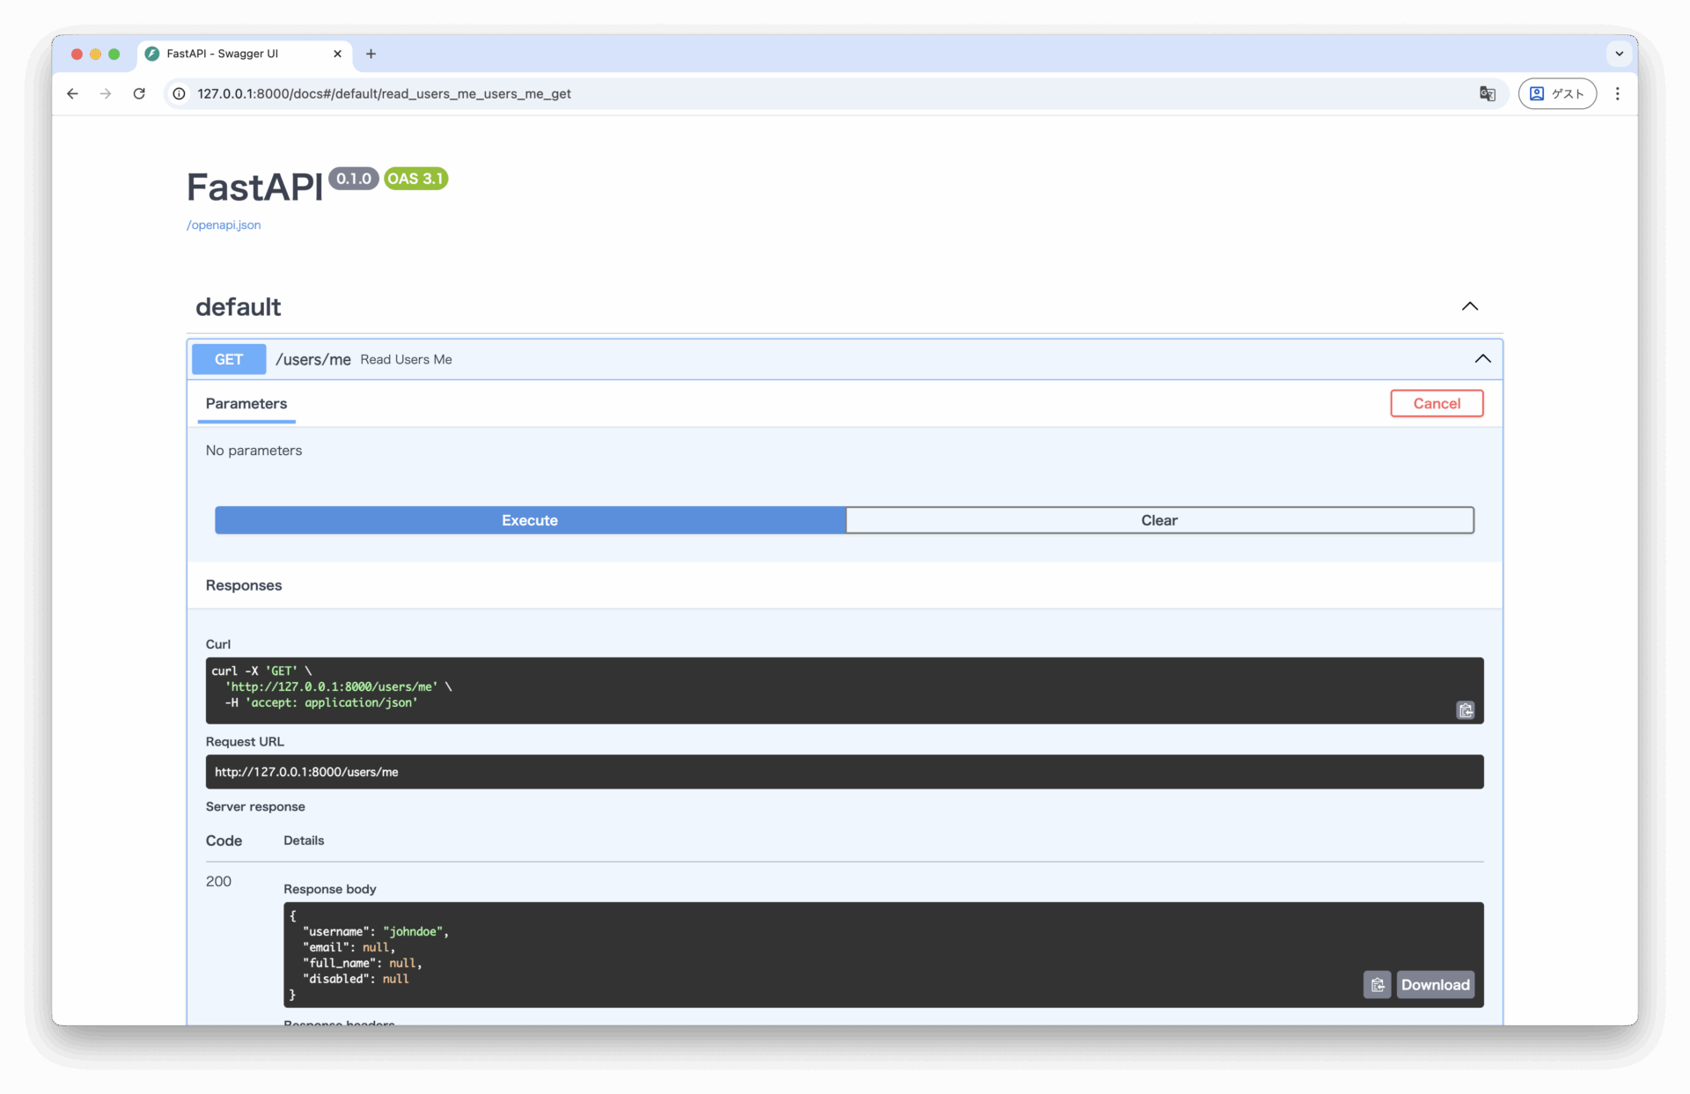Download the response body
This screenshot has height=1094, width=1690.
(1435, 985)
